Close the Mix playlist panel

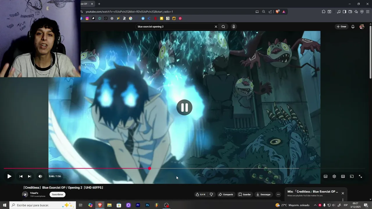coord(343,193)
